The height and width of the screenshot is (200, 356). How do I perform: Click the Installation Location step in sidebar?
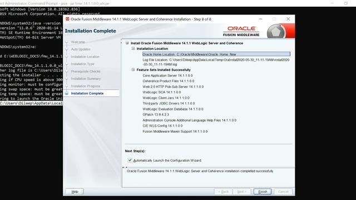click(x=85, y=57)
